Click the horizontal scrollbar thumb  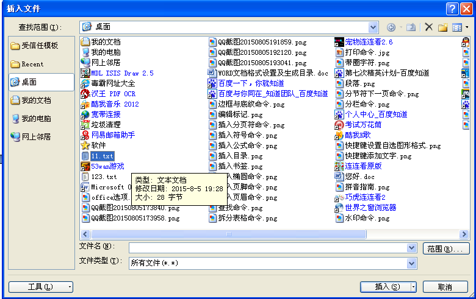229,234
